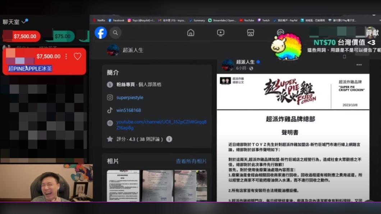Click NT$70 donation message text
Screen dimensions: 381x214
pos(344,42)
